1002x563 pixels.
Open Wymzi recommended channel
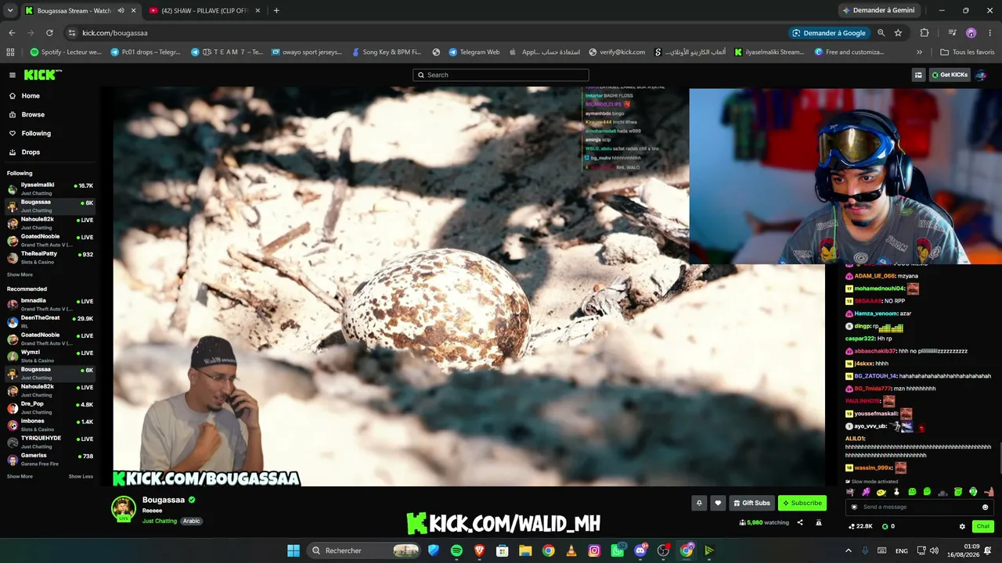(x=50, y=356)
